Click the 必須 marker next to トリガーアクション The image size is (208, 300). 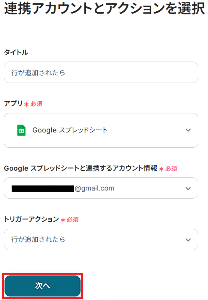(x=73, y=220)
